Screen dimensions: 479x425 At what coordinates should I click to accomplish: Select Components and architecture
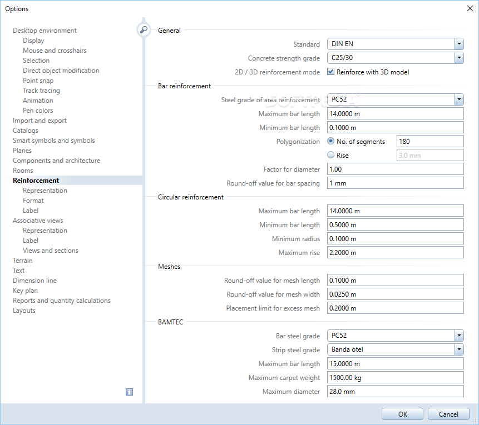57,161
